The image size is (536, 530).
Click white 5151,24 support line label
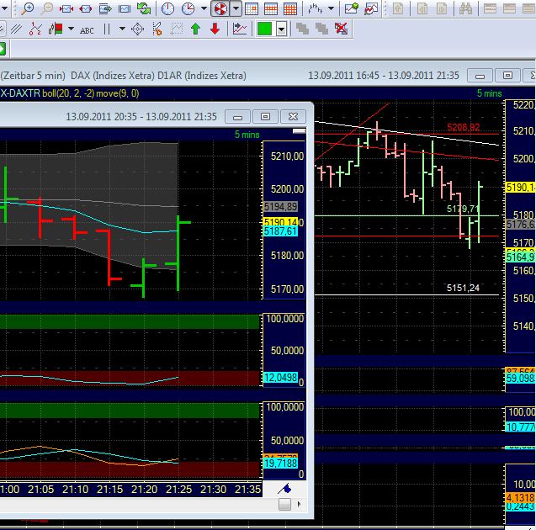pos(463,288)
